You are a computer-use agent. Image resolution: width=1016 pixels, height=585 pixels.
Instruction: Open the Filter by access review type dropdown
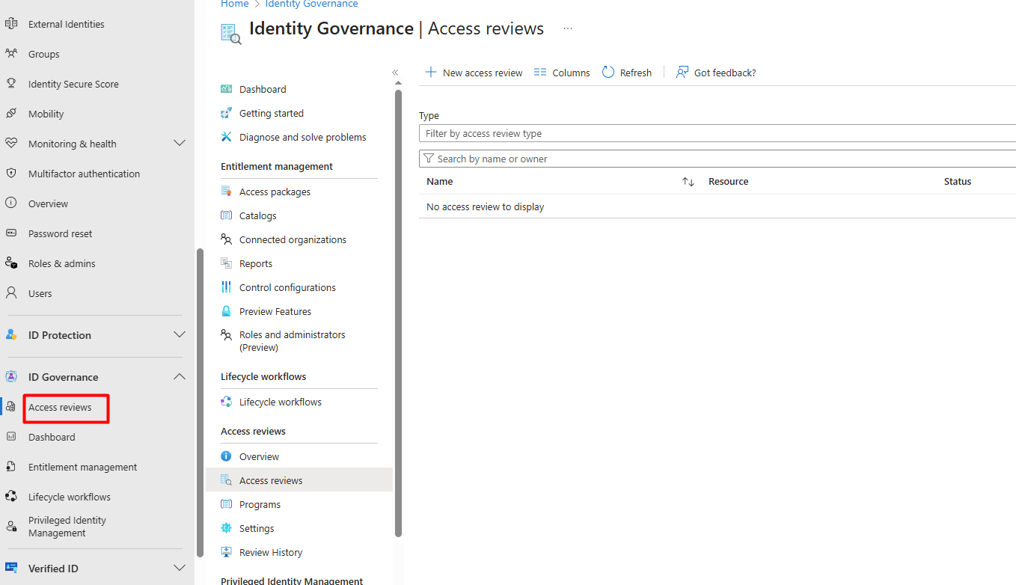717,133
